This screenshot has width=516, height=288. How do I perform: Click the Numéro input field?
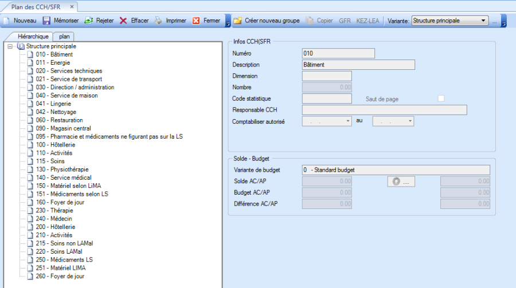tap(338, 53)
